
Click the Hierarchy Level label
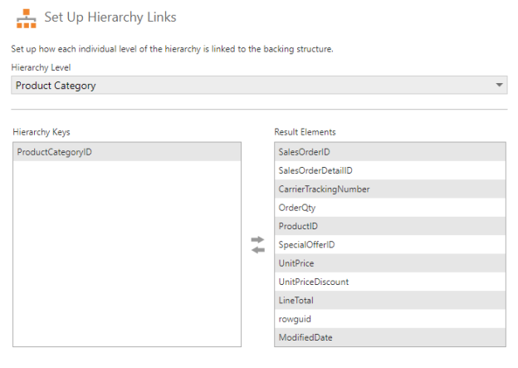[x=40, y=67]
